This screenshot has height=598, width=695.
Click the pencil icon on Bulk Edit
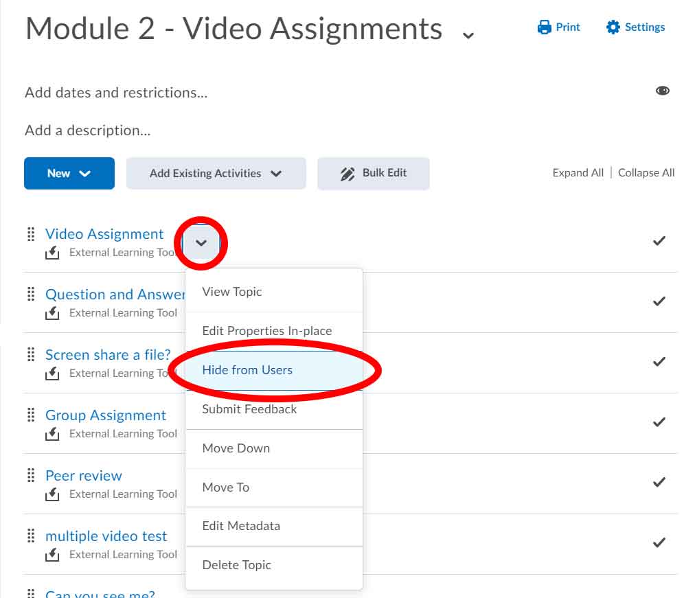(347, 174)
